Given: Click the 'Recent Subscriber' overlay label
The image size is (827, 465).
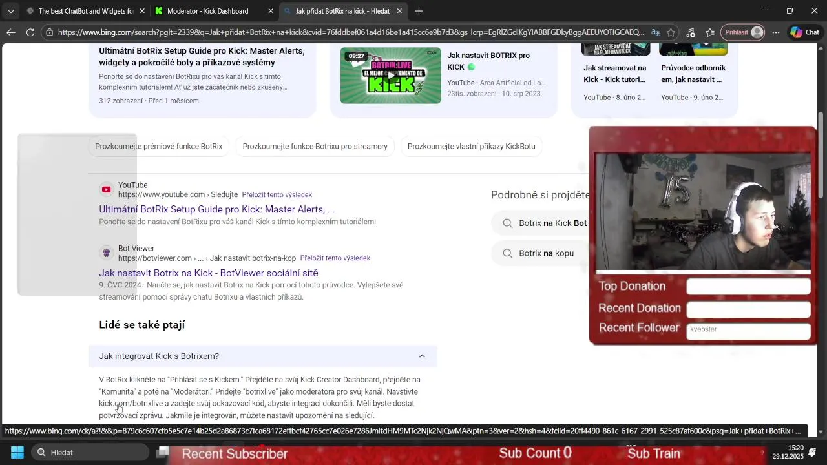Looking at the screenshot, I should [x=235, y=454].
